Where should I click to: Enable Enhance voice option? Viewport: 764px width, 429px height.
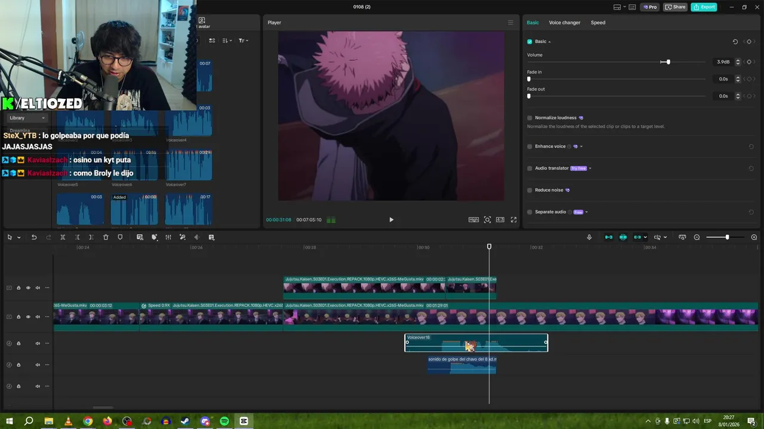pyautogui.click(x=529, y=147)
